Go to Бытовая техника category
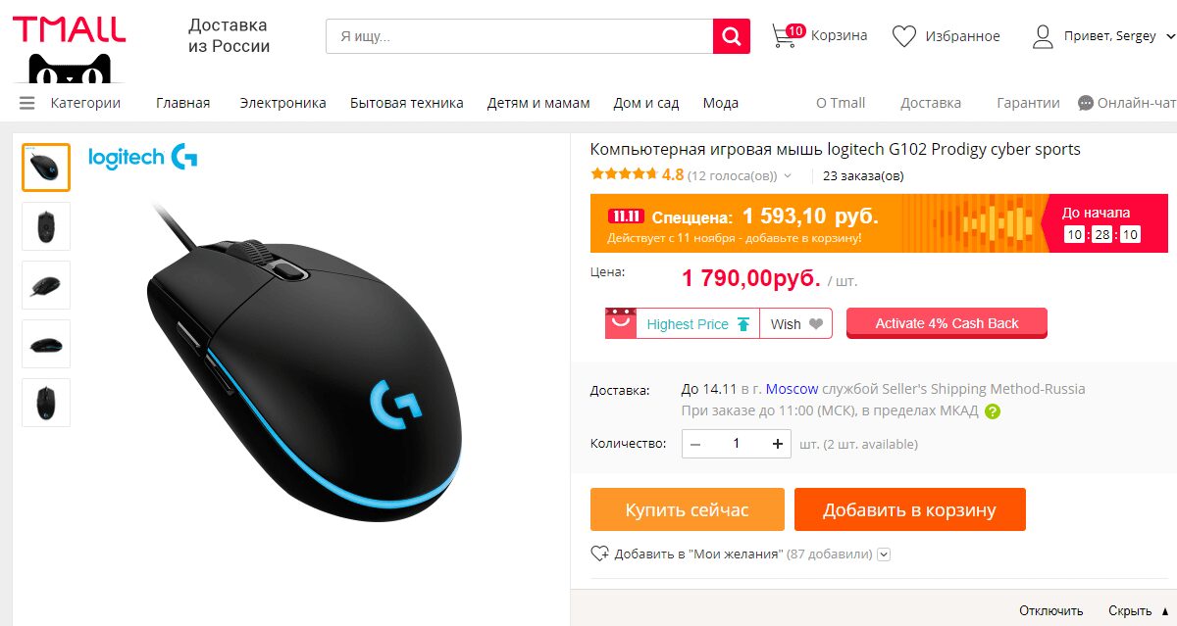 coord(406,103)
